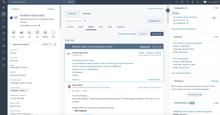
Task: Click Add playbooks button
Action: 195,95
